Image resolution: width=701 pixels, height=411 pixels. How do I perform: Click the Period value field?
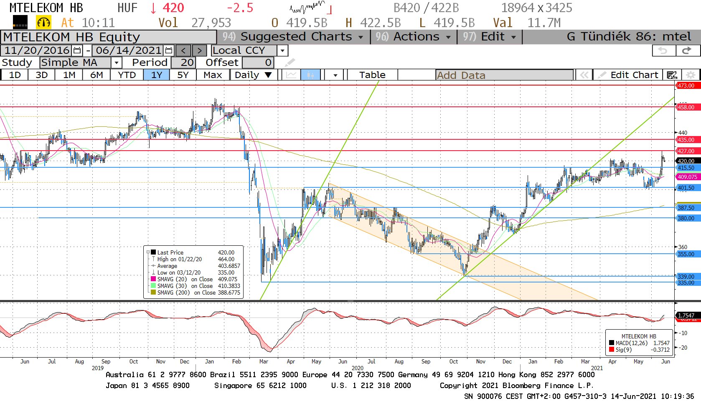(x=183, y=63)
